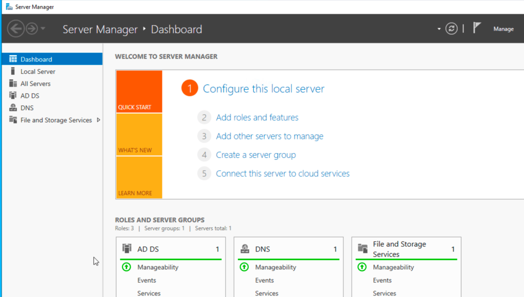Click the AD DS tile icon
This screenshot has height=297, width=524.
point(127,249)
